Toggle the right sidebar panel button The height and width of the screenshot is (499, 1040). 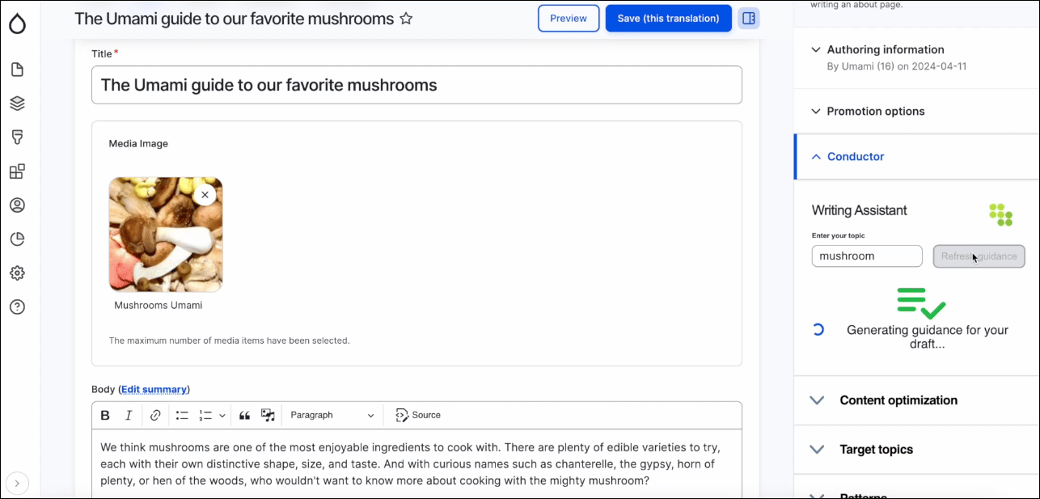749,18
